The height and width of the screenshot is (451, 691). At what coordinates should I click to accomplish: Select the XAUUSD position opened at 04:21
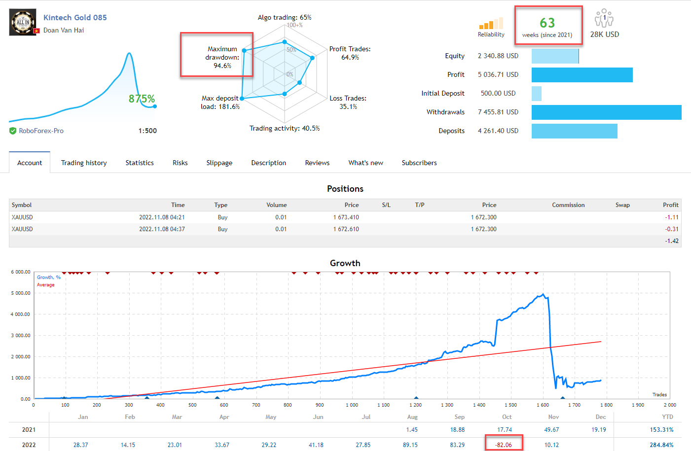pyautogui.click(x=345, y=217)
